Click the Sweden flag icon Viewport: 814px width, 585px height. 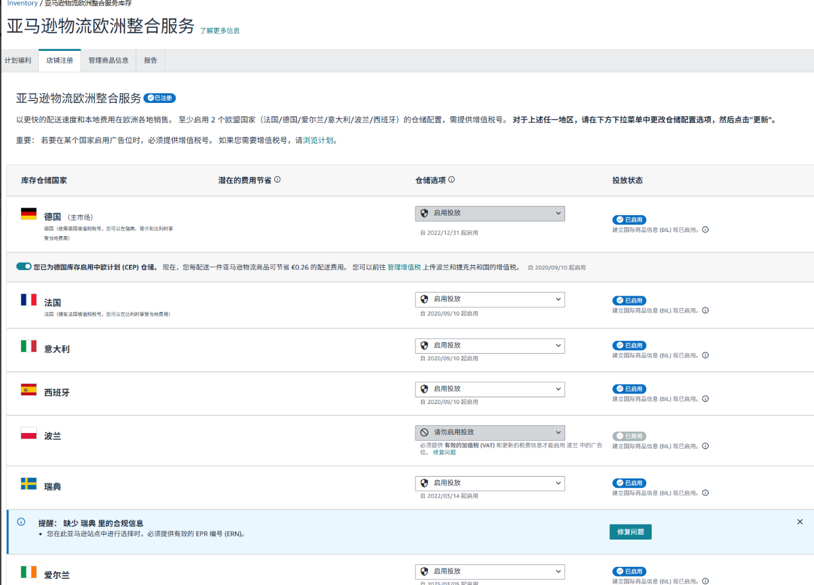28,483
